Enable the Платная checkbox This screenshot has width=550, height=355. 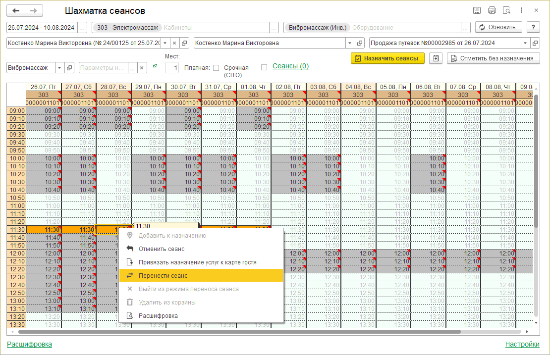(x=216, y=68)
